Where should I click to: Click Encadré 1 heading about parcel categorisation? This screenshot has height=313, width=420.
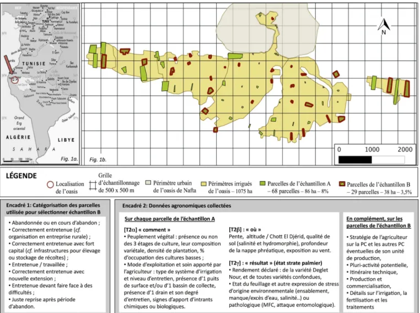[x=53, y=209]
